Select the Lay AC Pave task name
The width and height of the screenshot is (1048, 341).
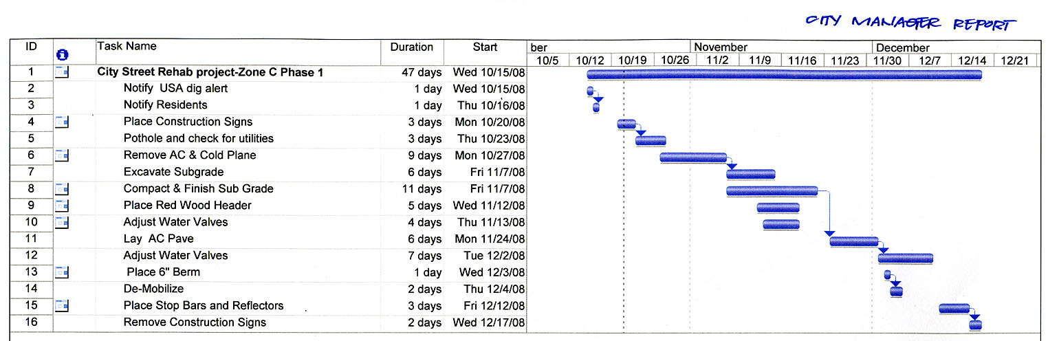pos(158,239)
